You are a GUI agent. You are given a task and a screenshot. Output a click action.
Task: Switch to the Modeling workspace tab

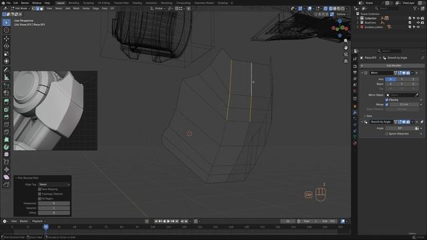click(73, 3)
